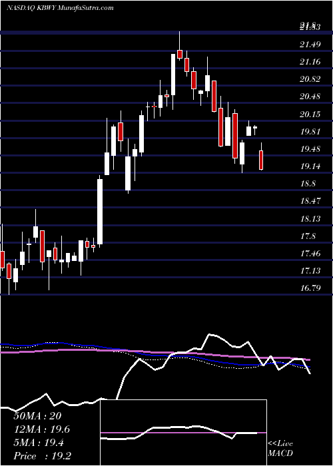Select the 18.8 price axis label
The image size is (333, 466).
coord(308,184)
